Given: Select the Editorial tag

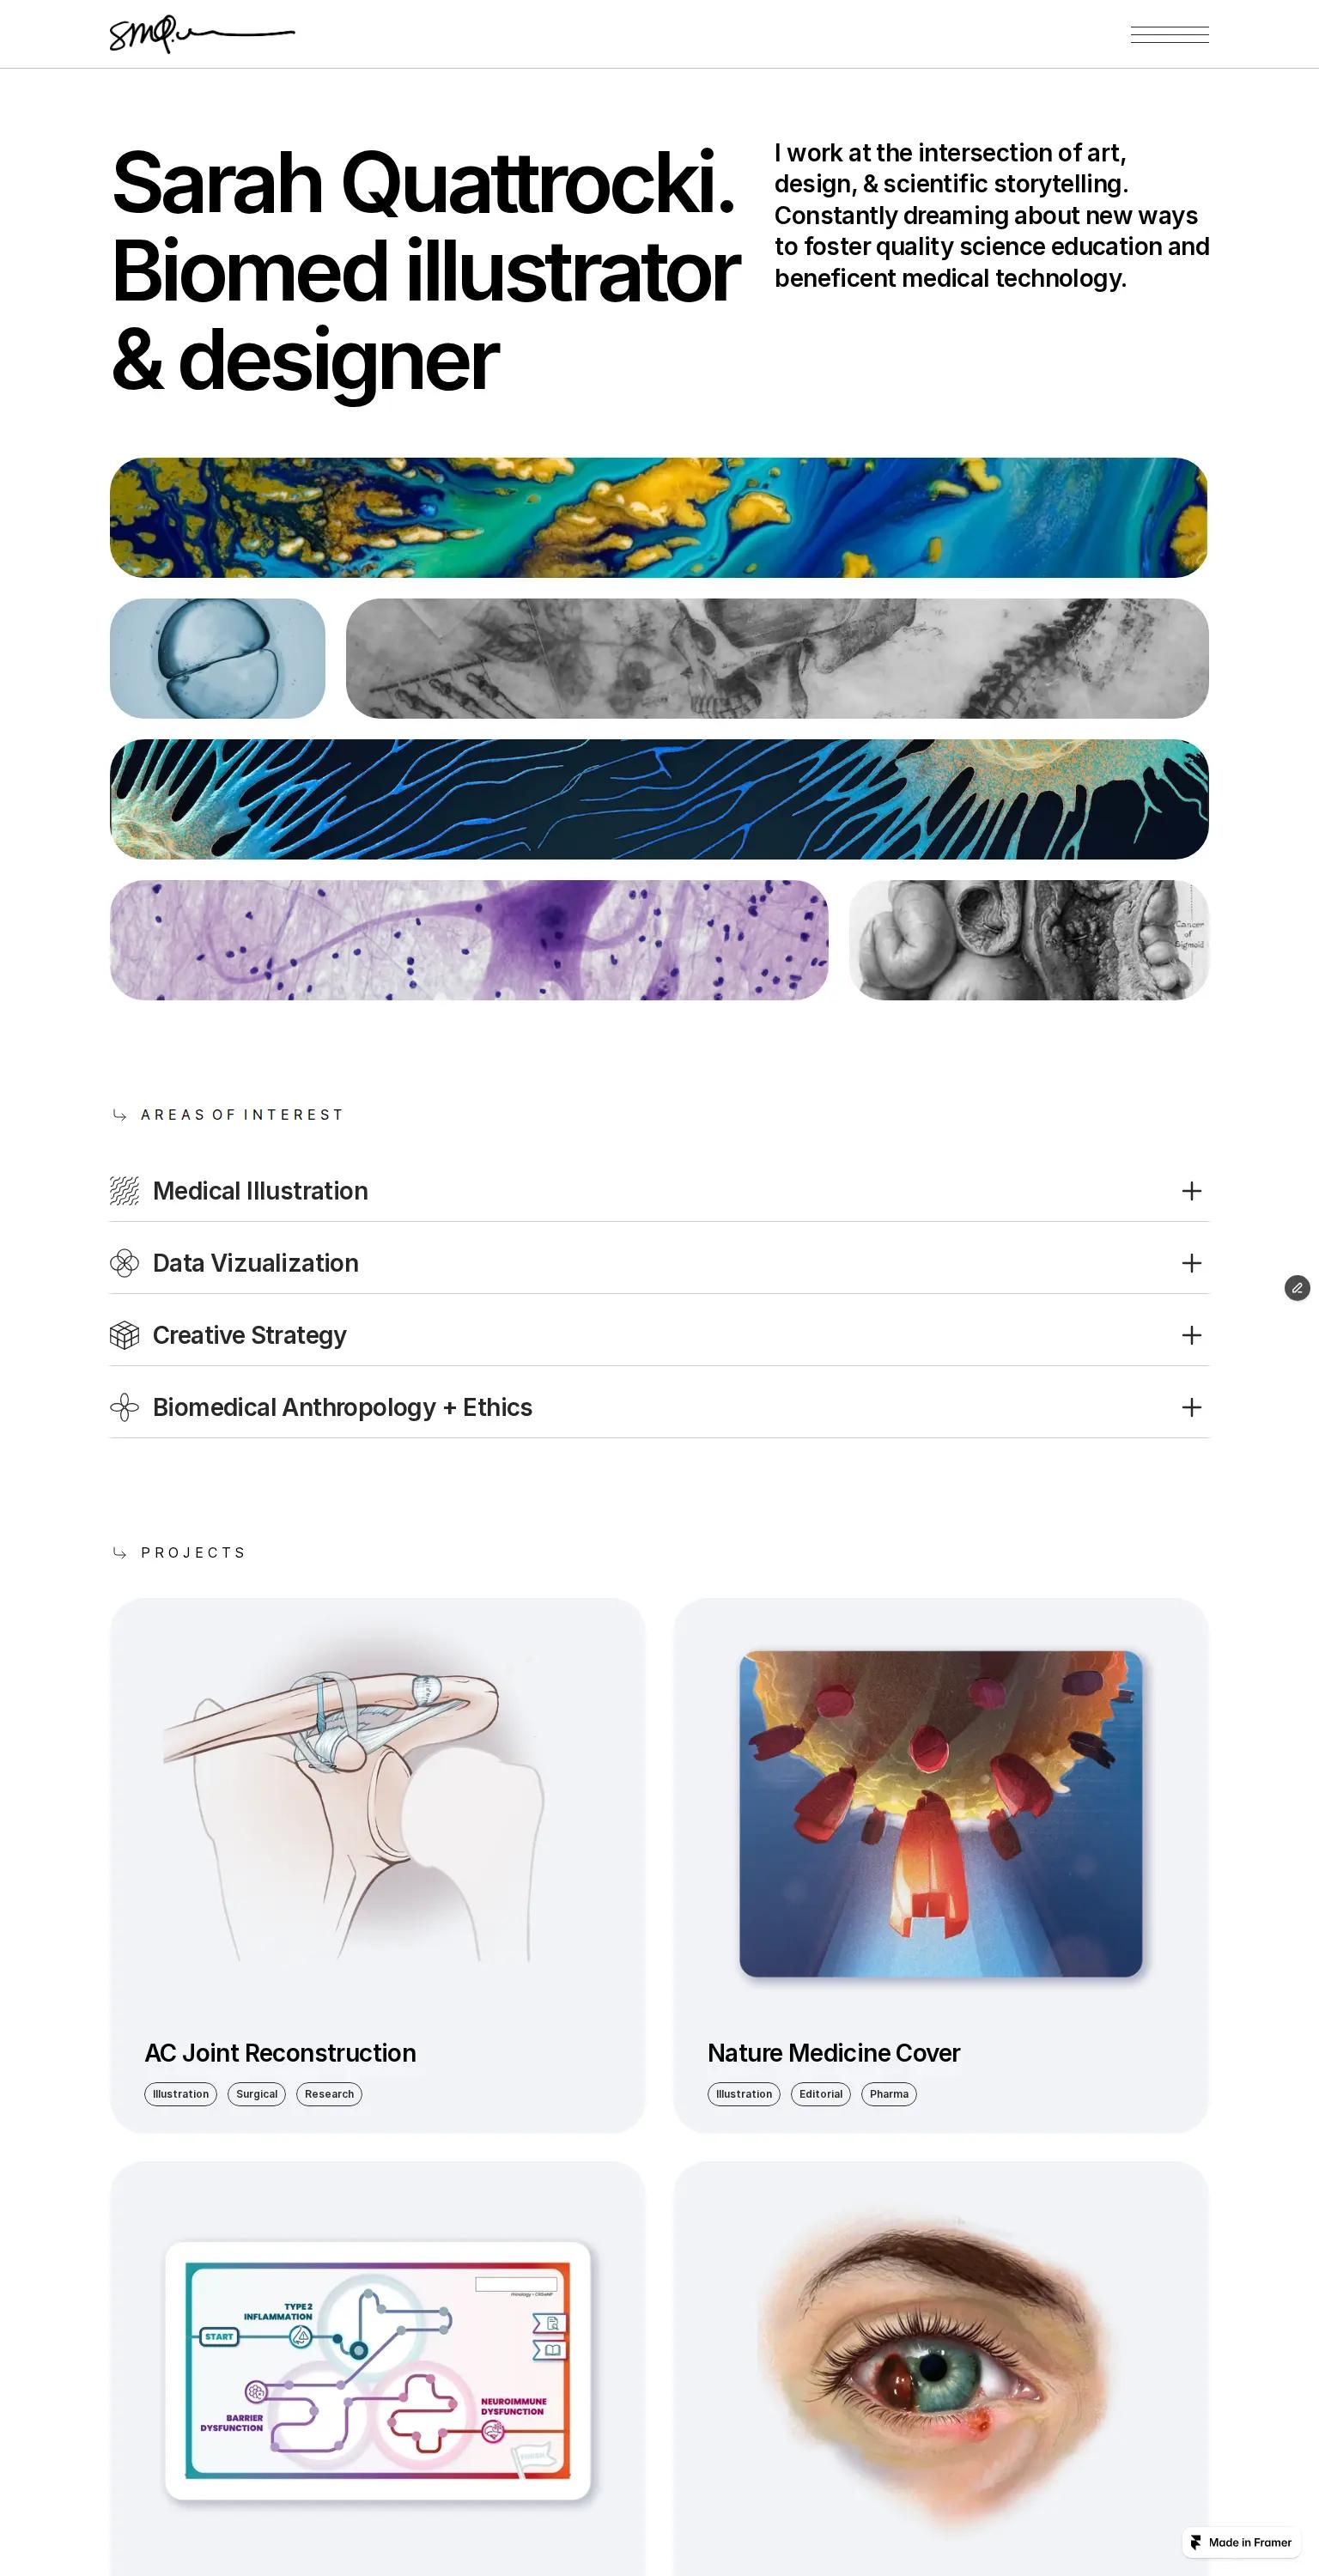Looking at the screenshot, I should (820, 2094).
